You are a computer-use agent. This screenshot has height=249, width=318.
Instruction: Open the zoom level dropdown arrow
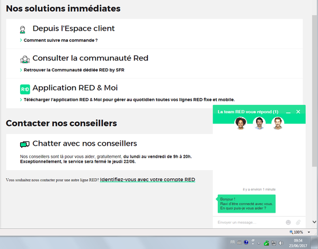309,232
